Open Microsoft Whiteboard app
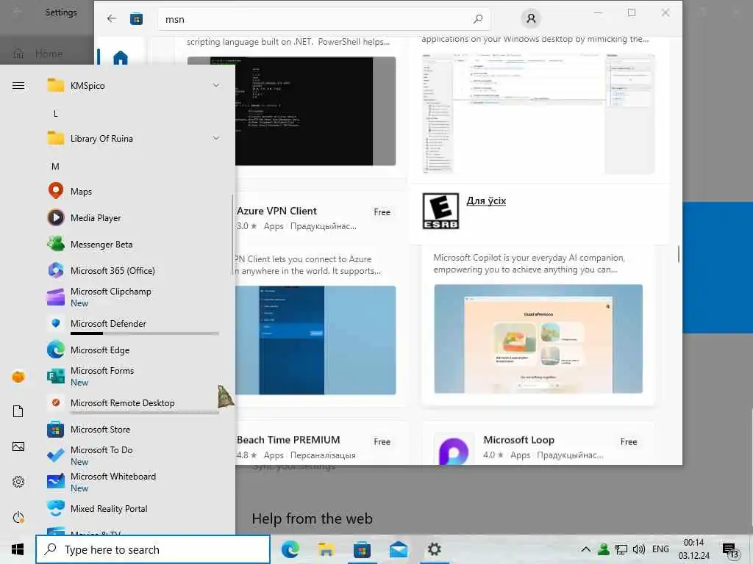Screen dimensions: 753x564 pyautogui.click(x=133, y=482)
